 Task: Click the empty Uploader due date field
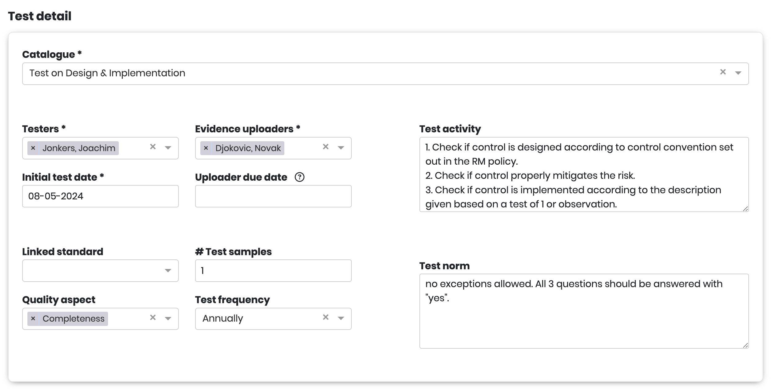273,196
